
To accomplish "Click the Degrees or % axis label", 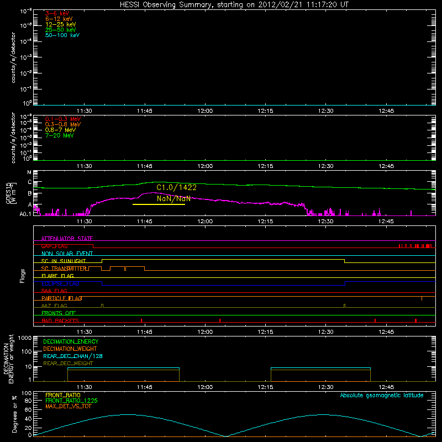I will pyautogui.click(x=14, y=414).
